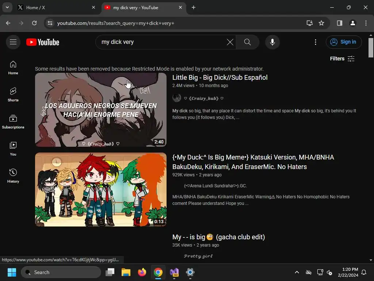Close the Home / X tab
Viewport: 374px width, 281px height.
pos(93,8)
